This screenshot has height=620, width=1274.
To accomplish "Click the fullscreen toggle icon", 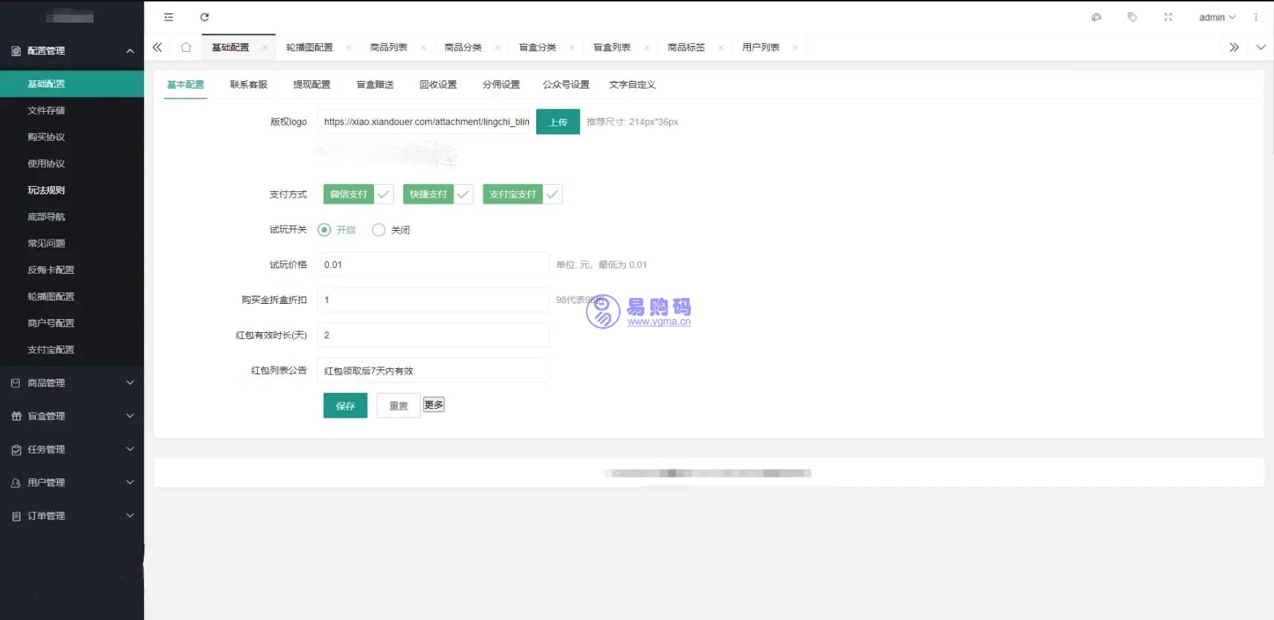I will point(1168,18).
